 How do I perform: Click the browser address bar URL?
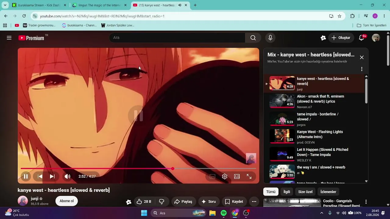coord(102,16)
